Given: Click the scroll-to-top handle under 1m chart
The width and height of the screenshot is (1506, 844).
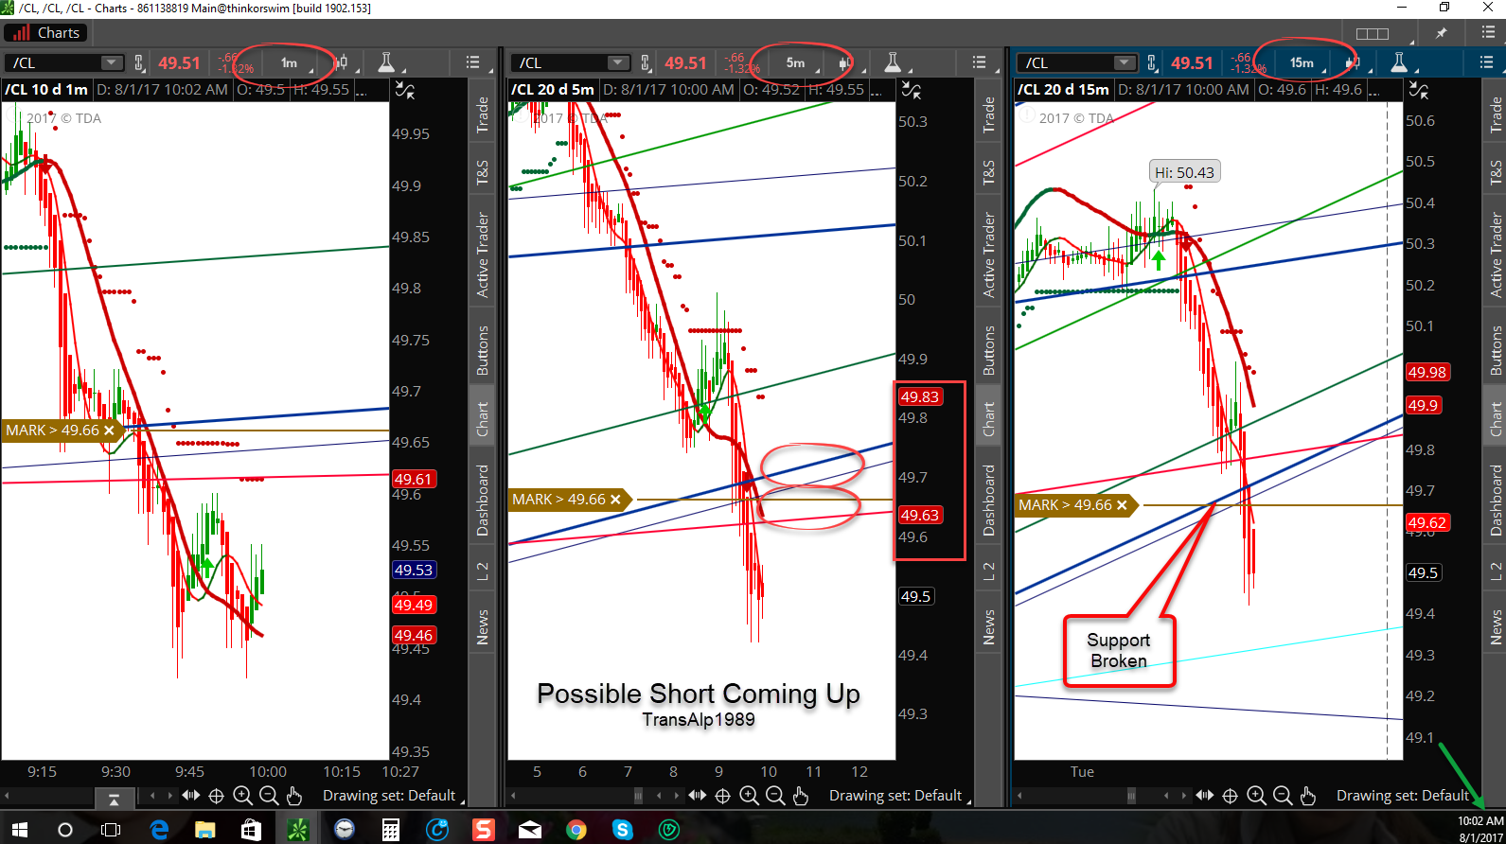Looking at the screenshot, I should tap(114, 800).
